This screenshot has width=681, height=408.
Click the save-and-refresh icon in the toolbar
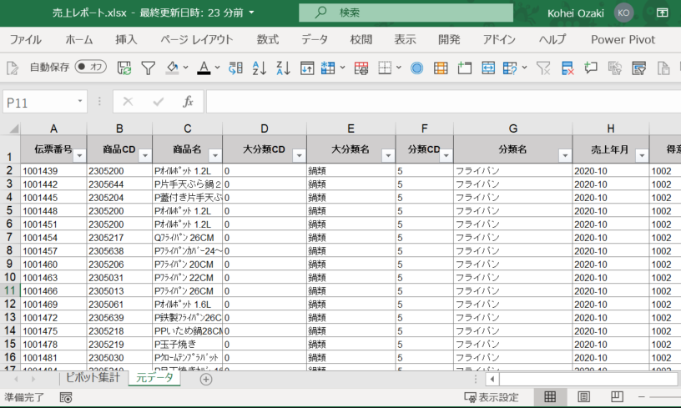point(124,68)
